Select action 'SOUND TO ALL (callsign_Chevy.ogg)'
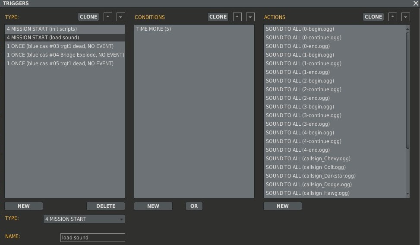The height and width of the screenshot is (245, 420). click(335, 159)
